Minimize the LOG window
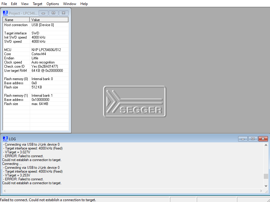The height and width of the screenshot is (202, 270). point(243,139)
